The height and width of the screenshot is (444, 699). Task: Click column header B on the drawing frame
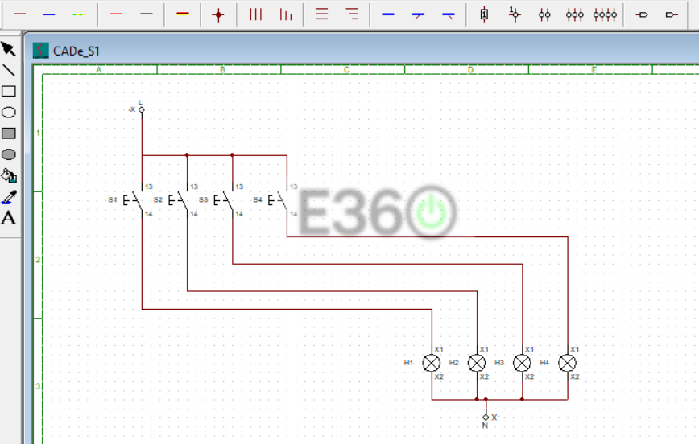pyautogui.click(x=222, y=70)
